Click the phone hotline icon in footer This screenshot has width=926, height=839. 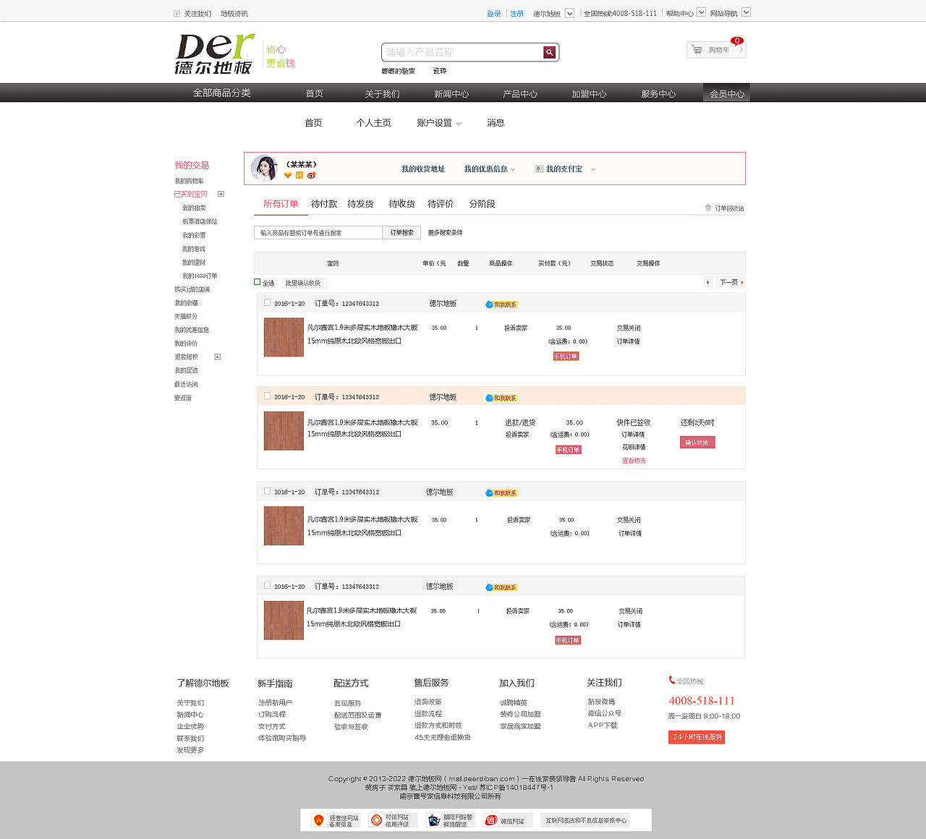(x=672, y=680)
